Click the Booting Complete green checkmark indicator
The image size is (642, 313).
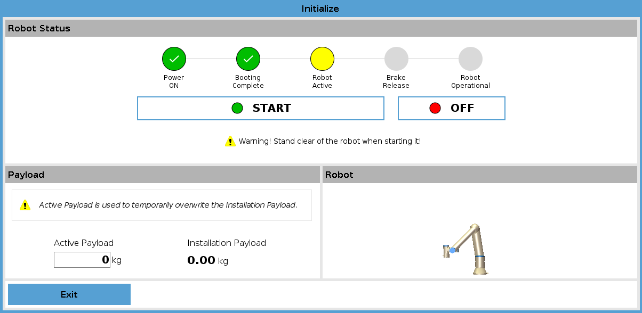[x=248, y=59]
